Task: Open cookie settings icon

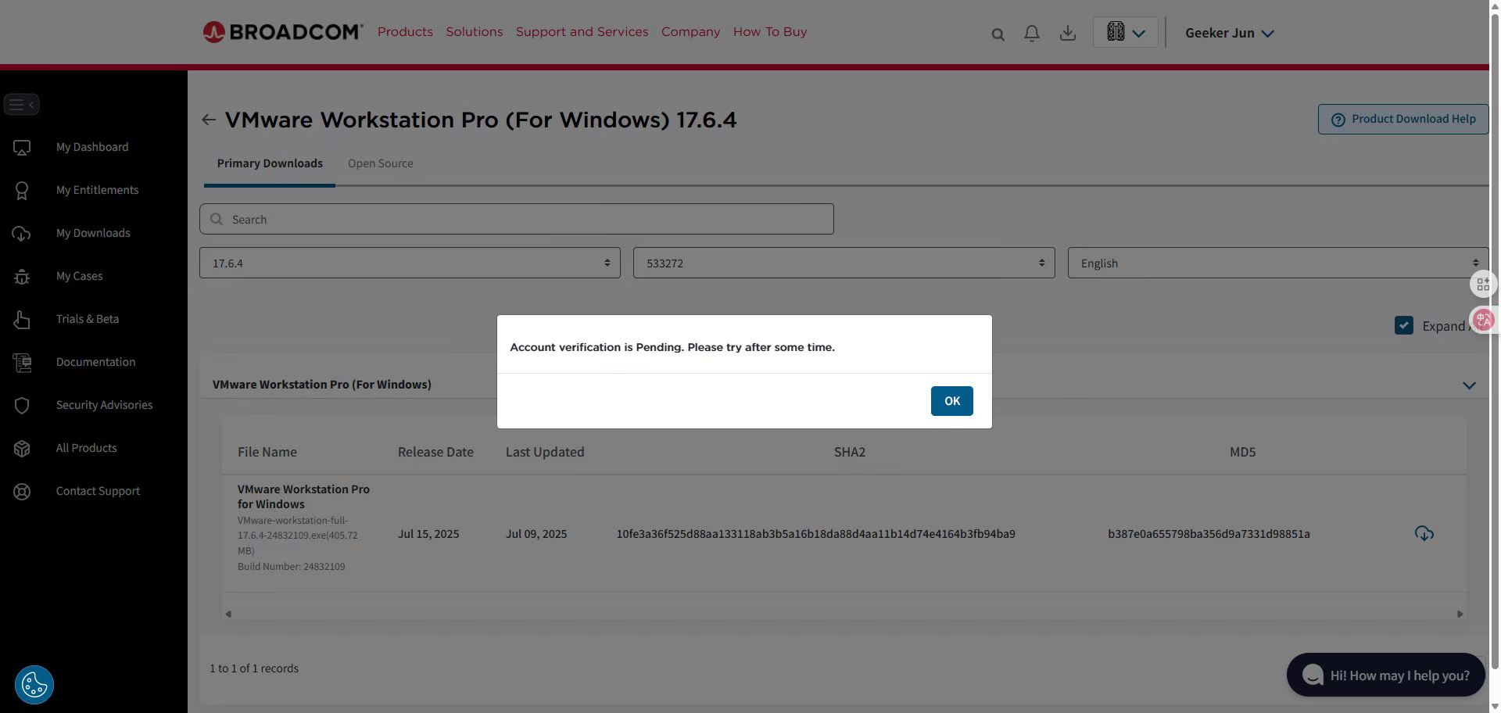Action: point(34,685)
